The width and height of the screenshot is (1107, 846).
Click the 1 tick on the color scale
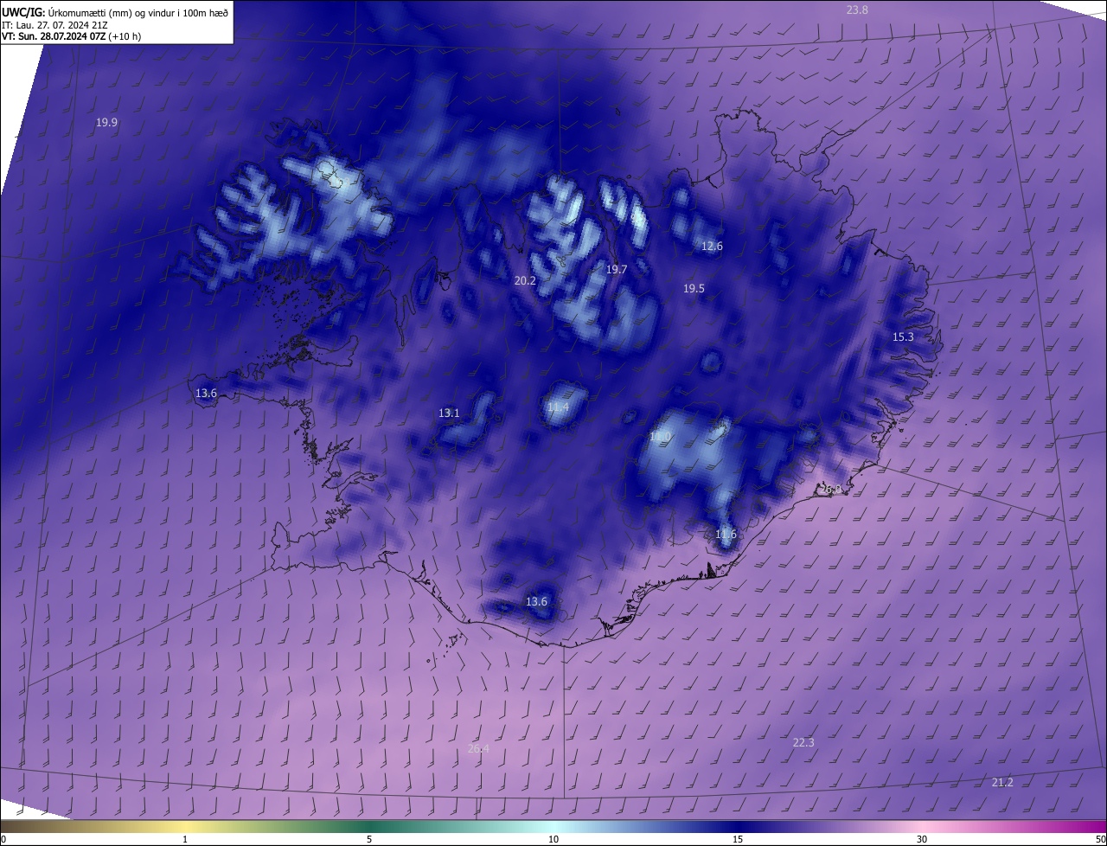coord(185,839)
